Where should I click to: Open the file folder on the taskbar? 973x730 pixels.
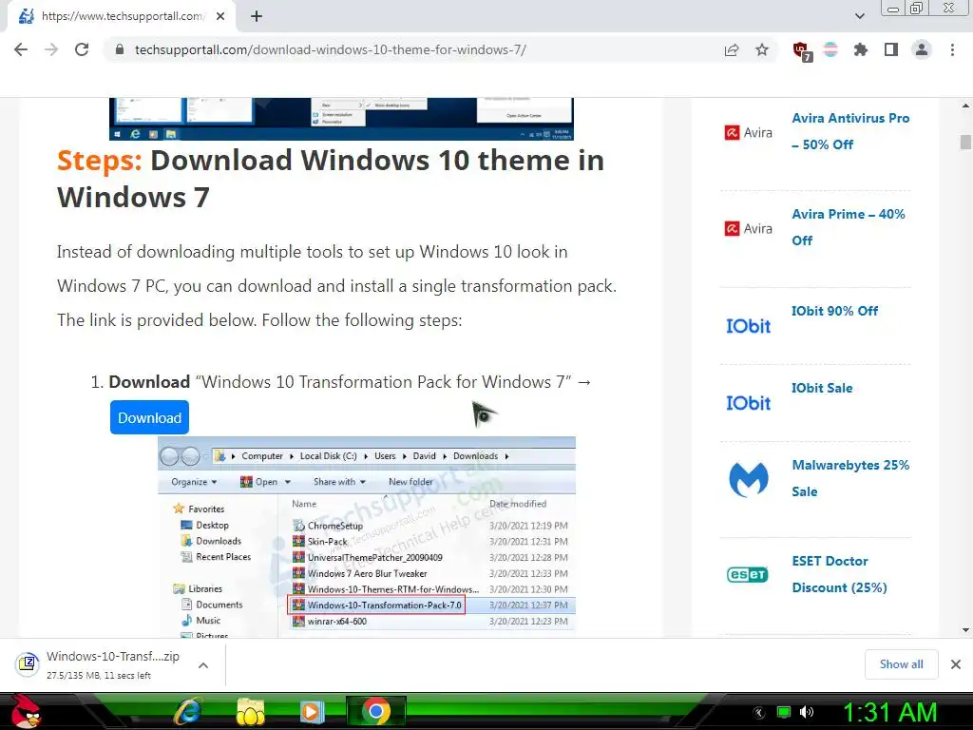pos(250,711)
